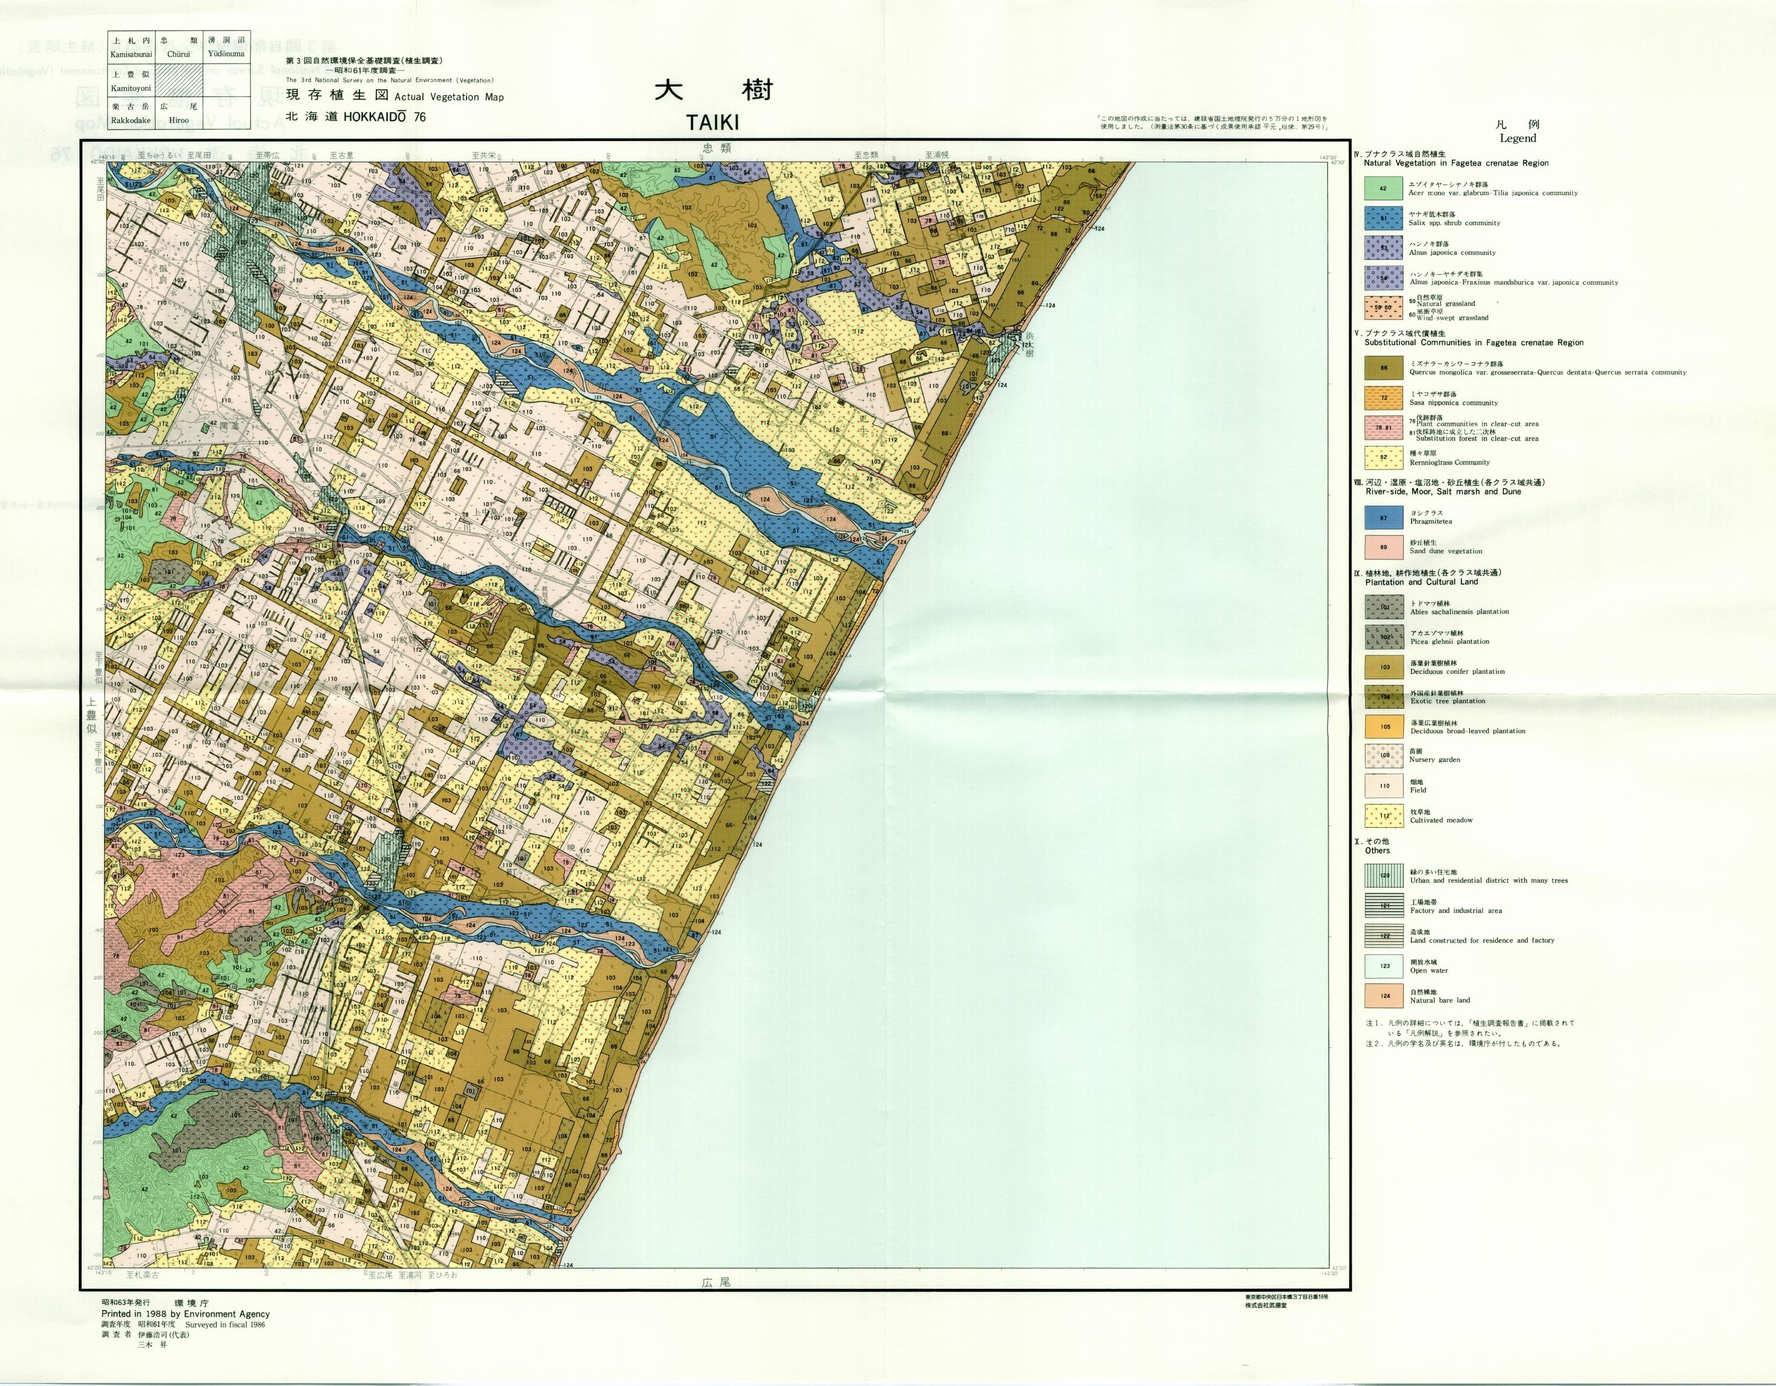Click the kanji title 大樹
Screen dimensions: 1776x1386
(x=713, y=89)
